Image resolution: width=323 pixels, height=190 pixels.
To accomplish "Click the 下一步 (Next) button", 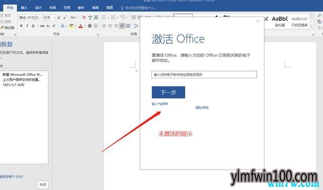I will click(x=168, y=92).
